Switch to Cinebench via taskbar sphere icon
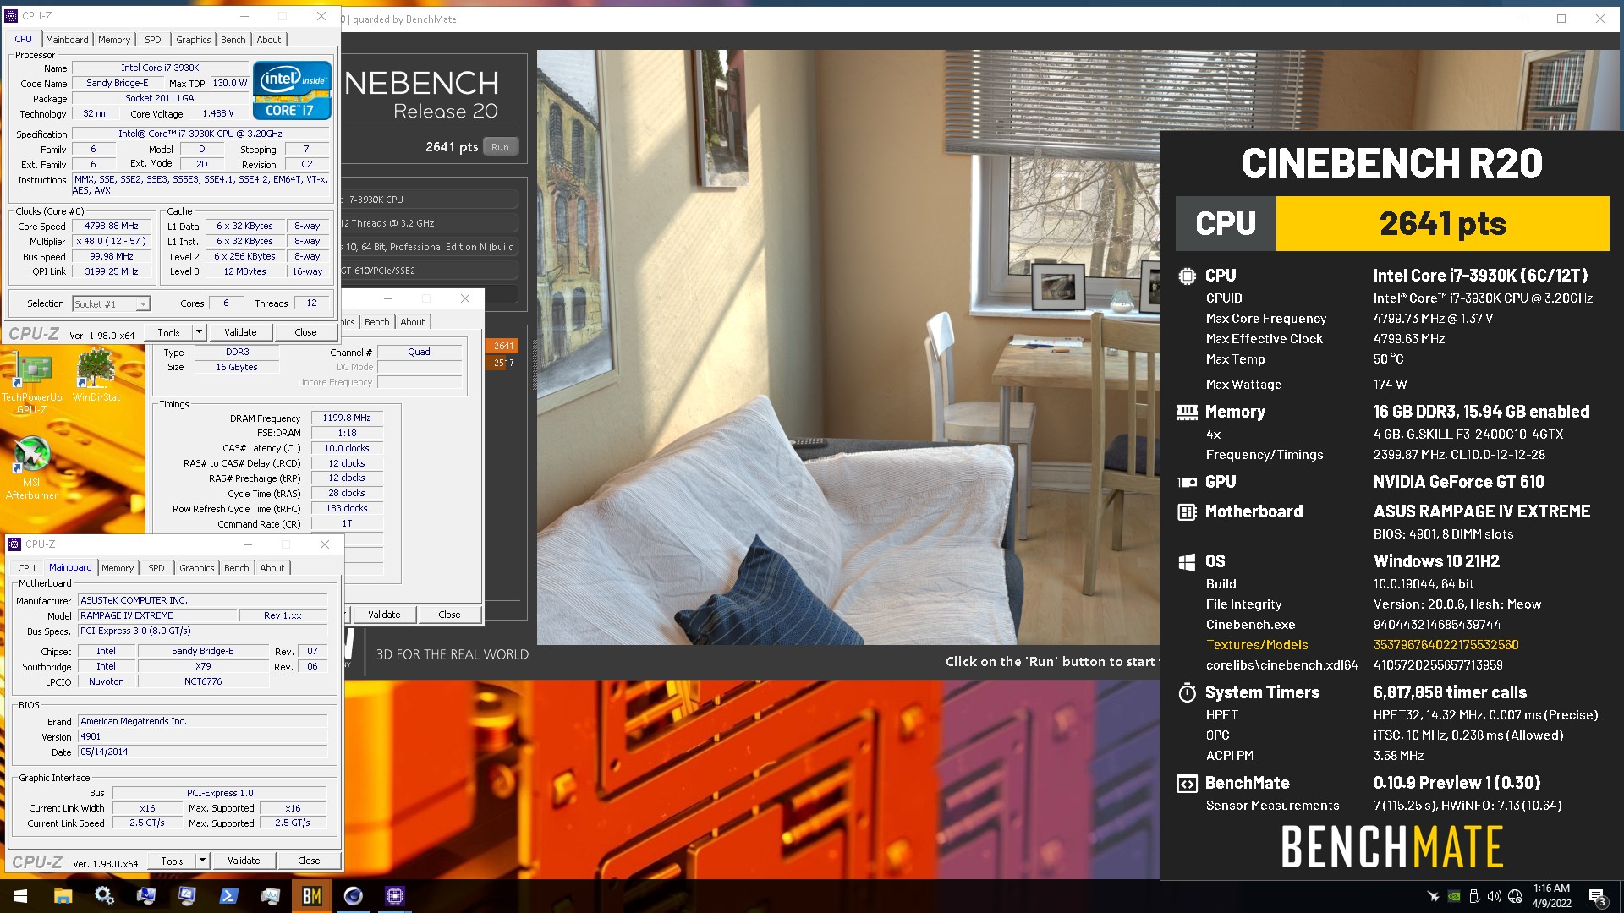This screenshot has width=1624, height=913. pyautogui.click(x=353, y=896)
